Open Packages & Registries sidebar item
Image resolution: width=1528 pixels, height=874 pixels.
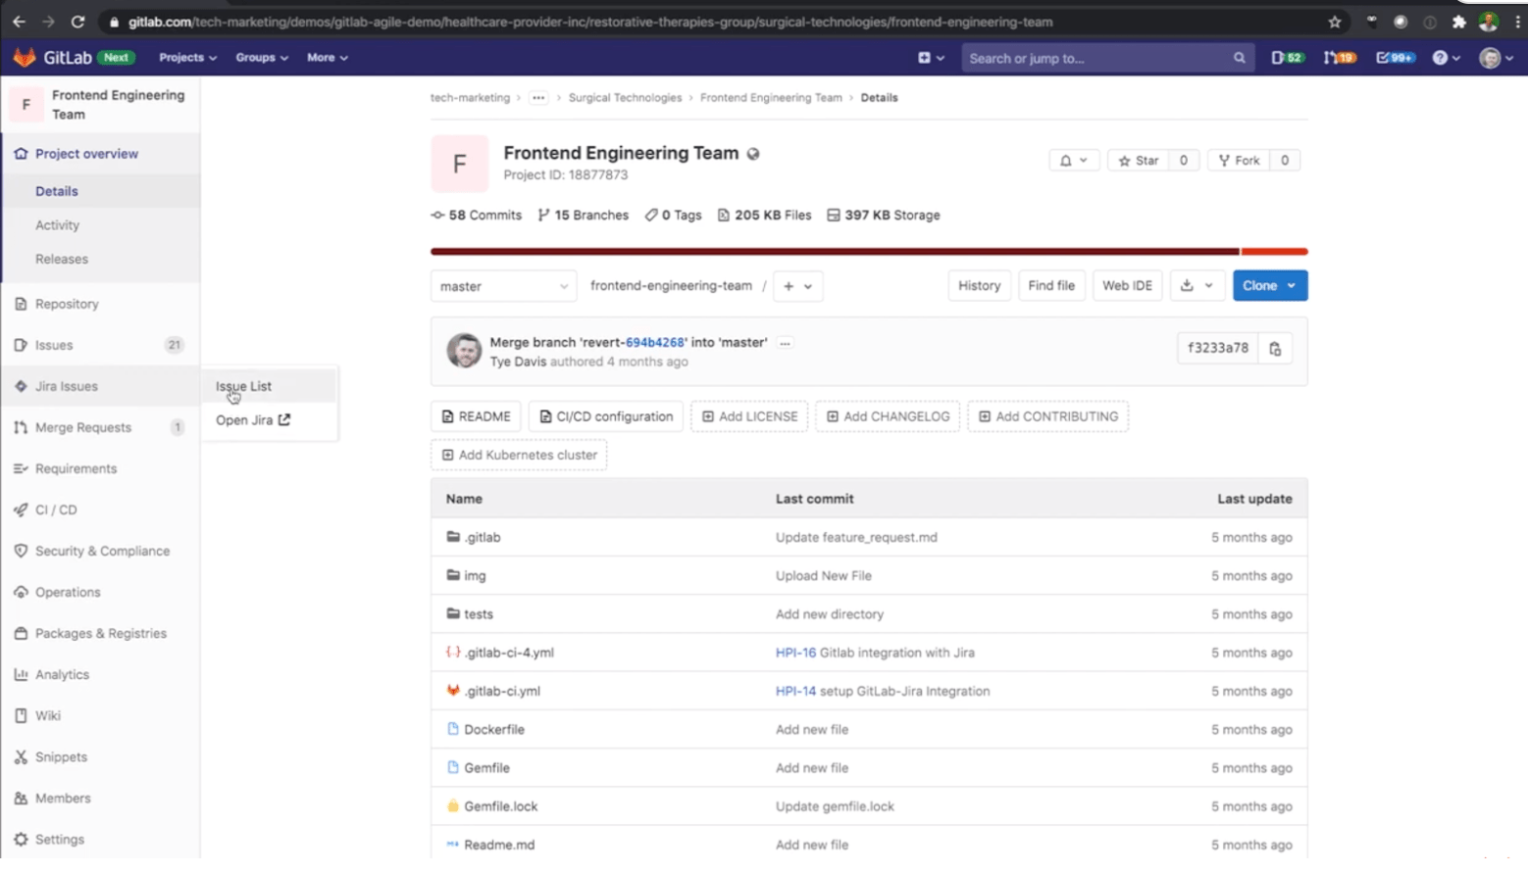pos(100,633)
